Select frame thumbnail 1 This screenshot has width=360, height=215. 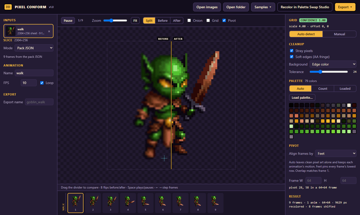click(75, 203)
